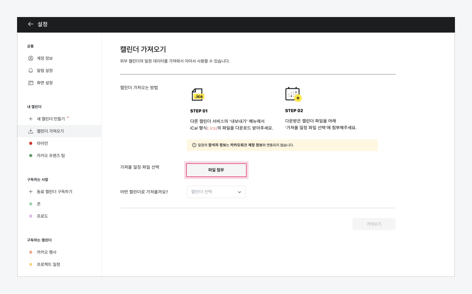Open the 콘 subscribed person calendar
Screen dimensions: 472x294
pyautogui.click(x=39, y=204)
